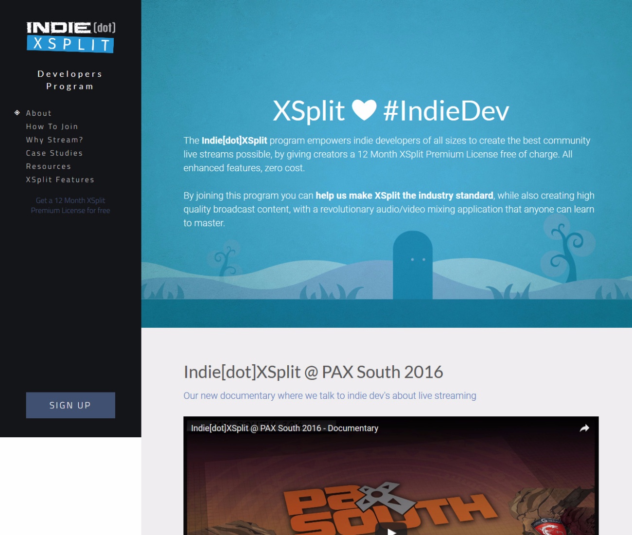Go to How To Join

(52, 126)
